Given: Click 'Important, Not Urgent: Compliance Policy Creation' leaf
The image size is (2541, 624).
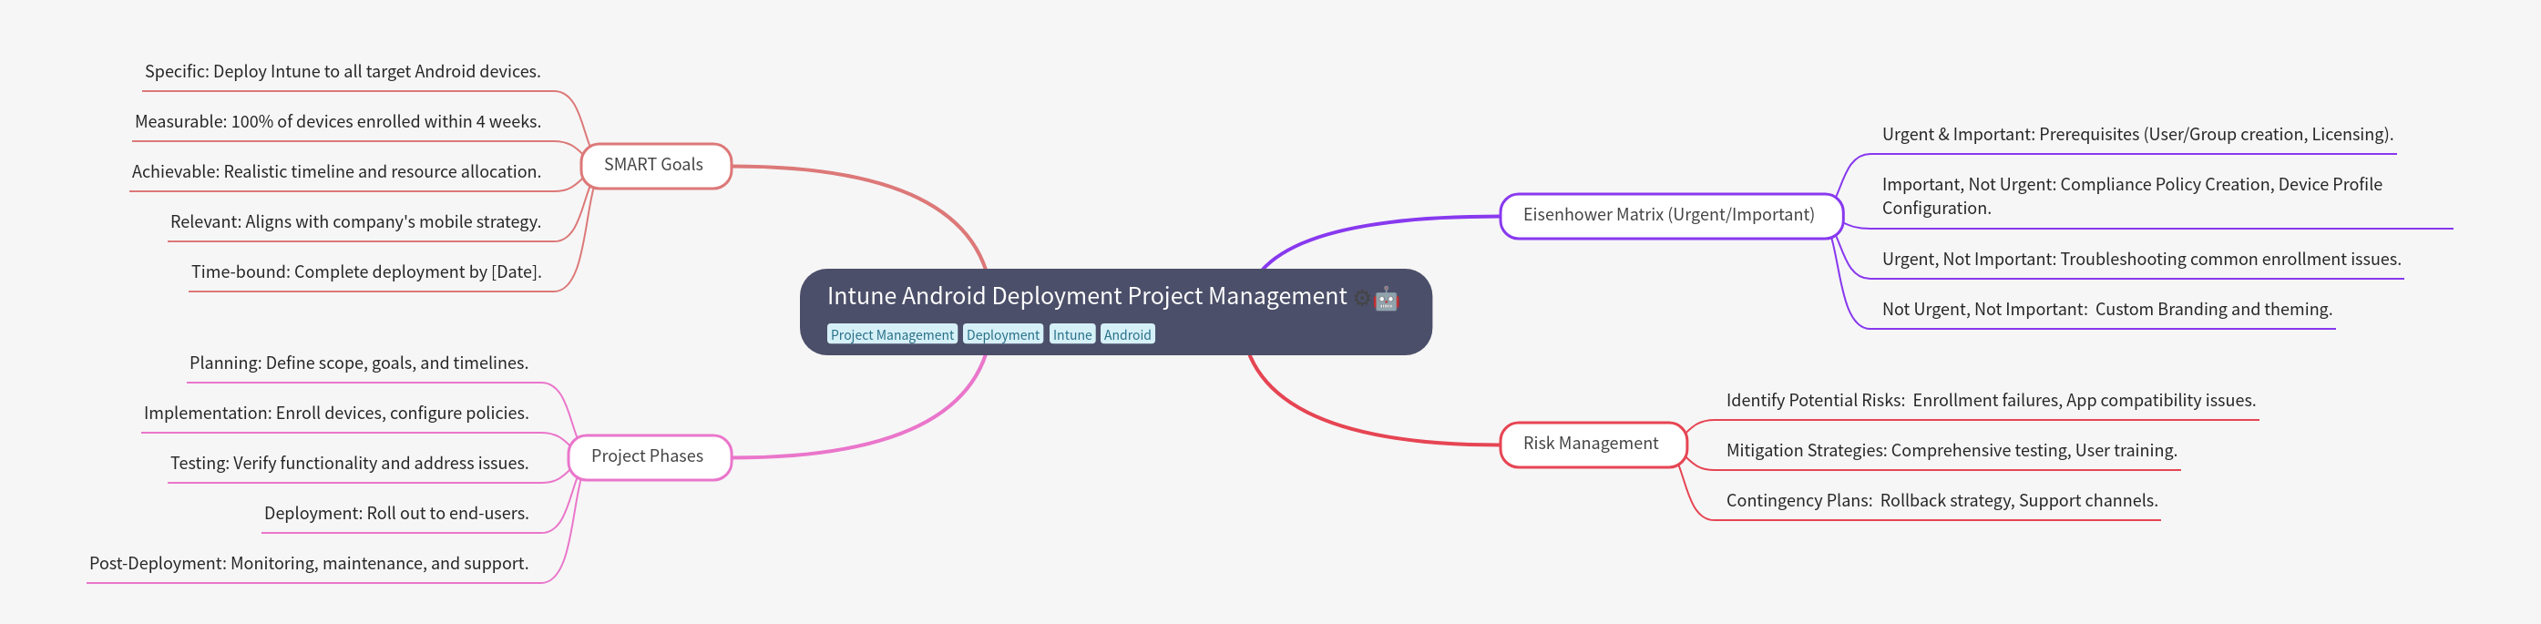Looking at the screenshot, I should (2132, 197).
